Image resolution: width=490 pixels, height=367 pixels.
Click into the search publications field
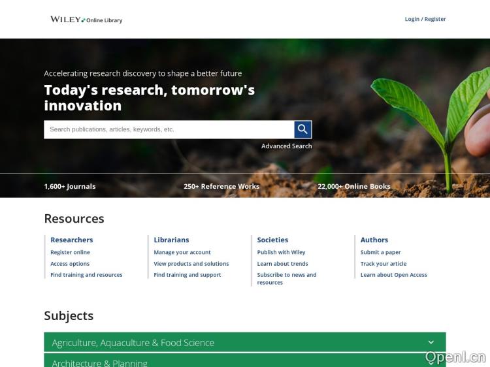pyautogui.click(x=169, y=129)
